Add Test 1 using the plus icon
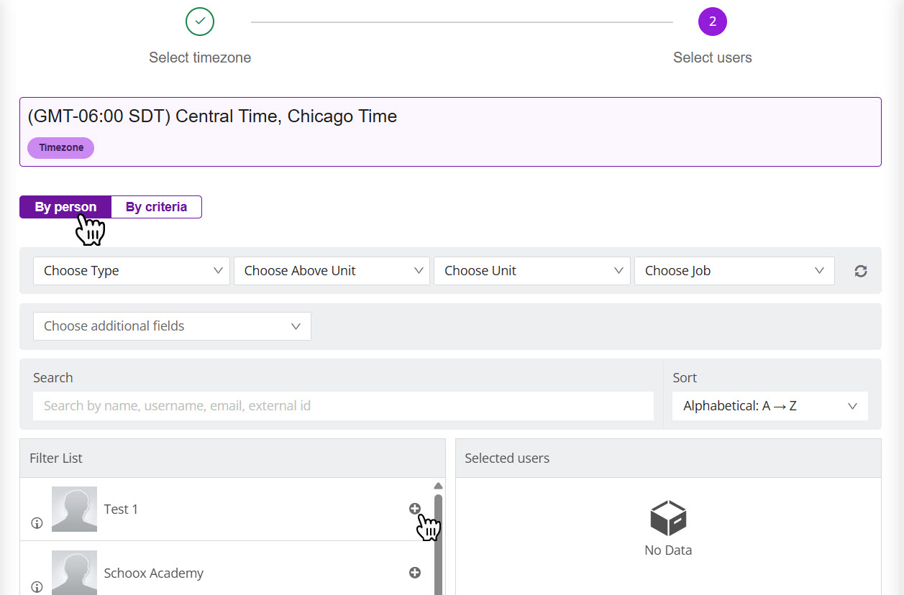The width and height of the screenshot is (904, 595). [x=415, y=509]
